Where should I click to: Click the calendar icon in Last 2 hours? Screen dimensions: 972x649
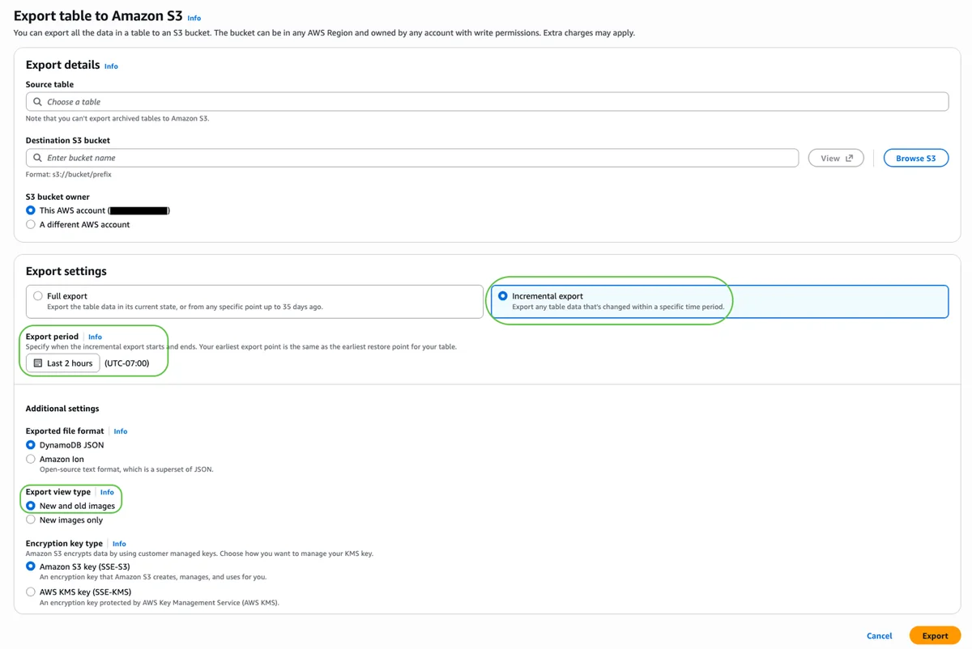[x=37, y=363]
